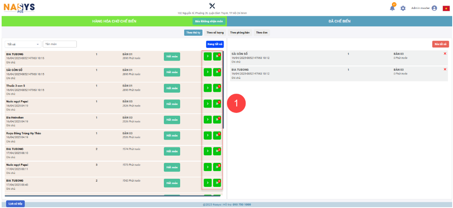
Task: Switch to Theo phòng/bàn tab
Action: point(240,32)
